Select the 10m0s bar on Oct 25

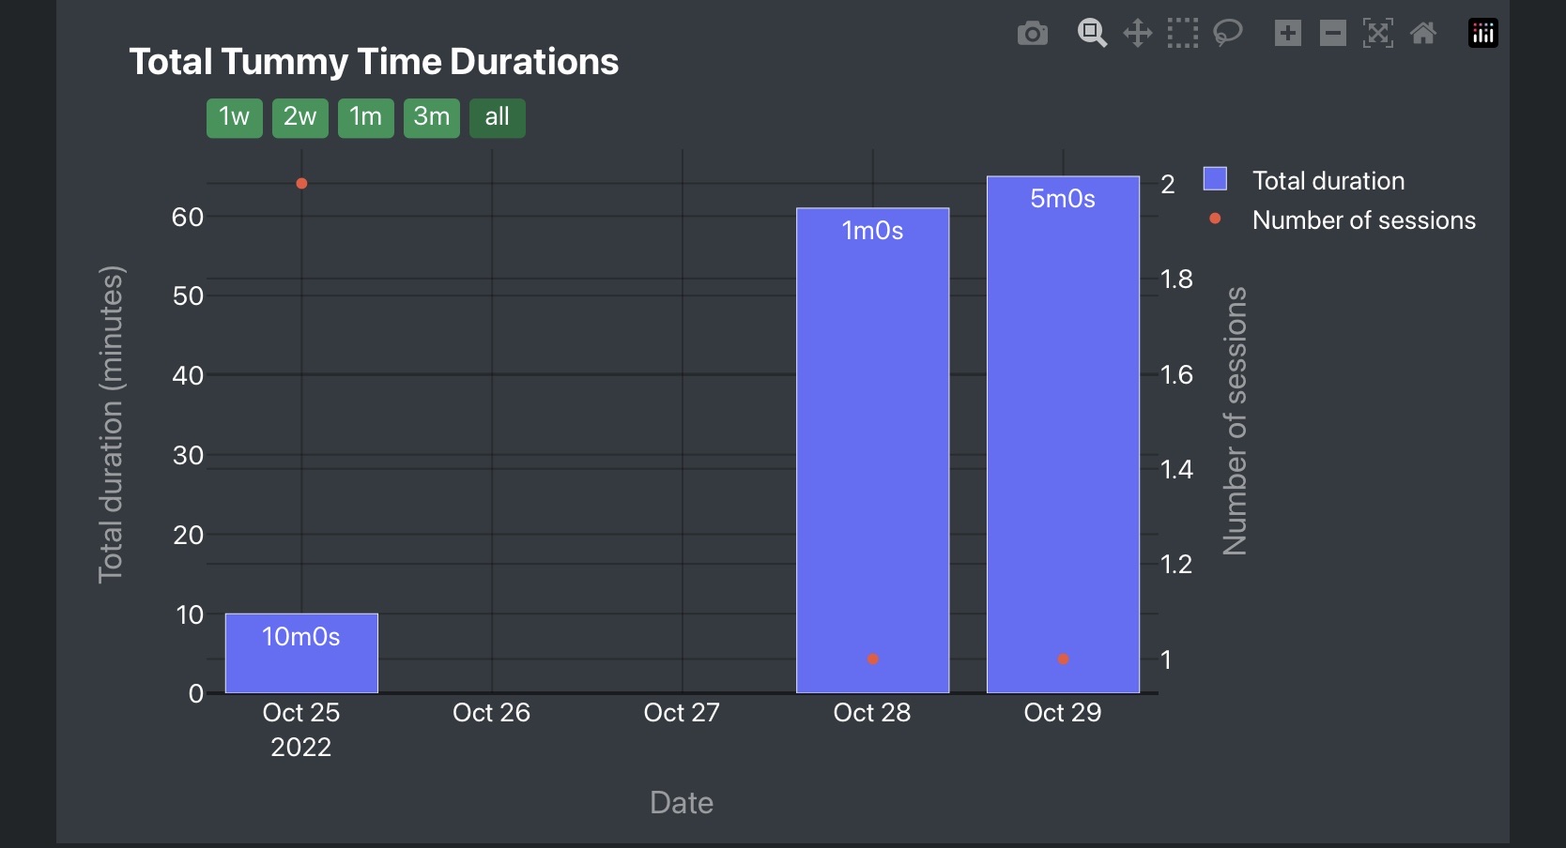click(300, 654)
